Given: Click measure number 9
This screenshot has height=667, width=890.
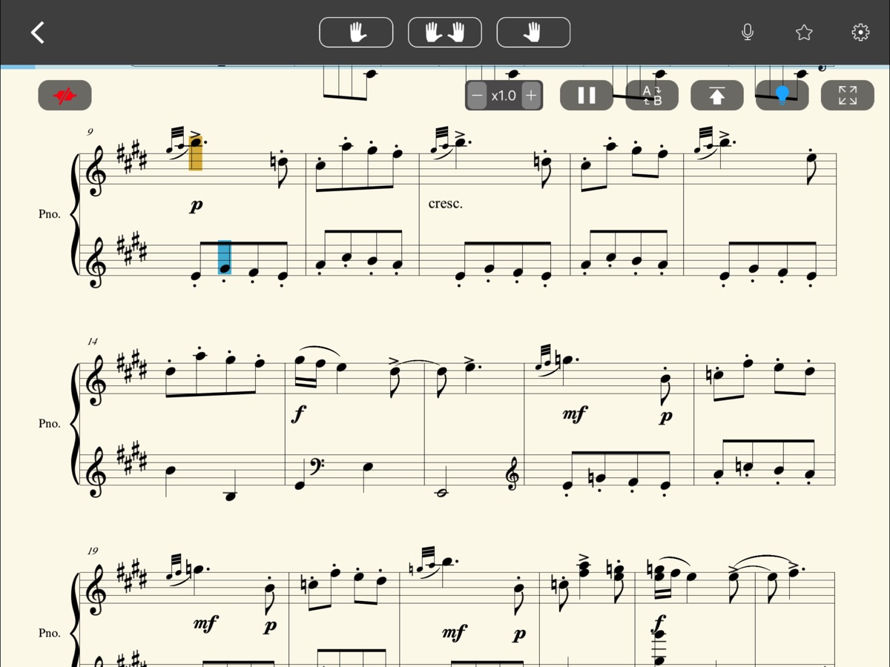Looking at the screenshot, I should (90, 132).
